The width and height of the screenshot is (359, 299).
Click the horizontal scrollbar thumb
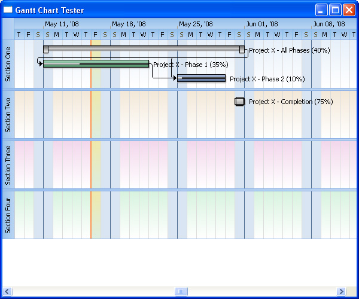[x=181, y=291]
